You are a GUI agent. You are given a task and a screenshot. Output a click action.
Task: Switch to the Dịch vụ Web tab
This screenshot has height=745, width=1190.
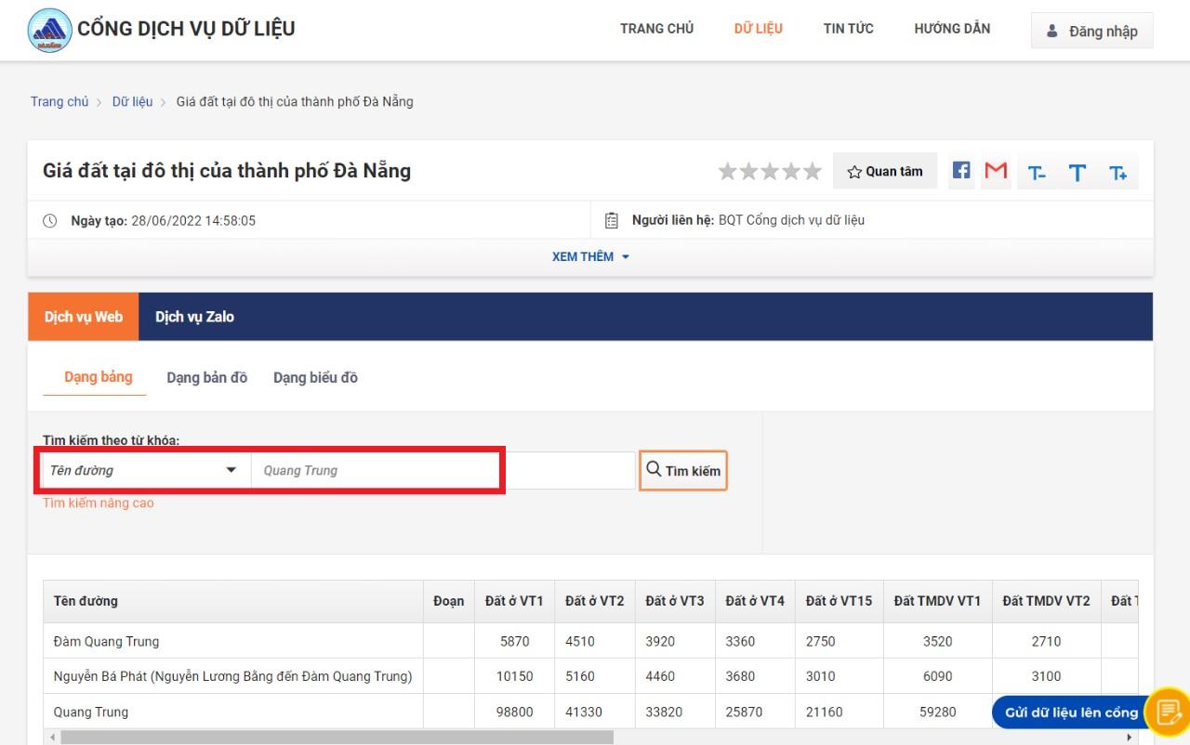[84, 317]
